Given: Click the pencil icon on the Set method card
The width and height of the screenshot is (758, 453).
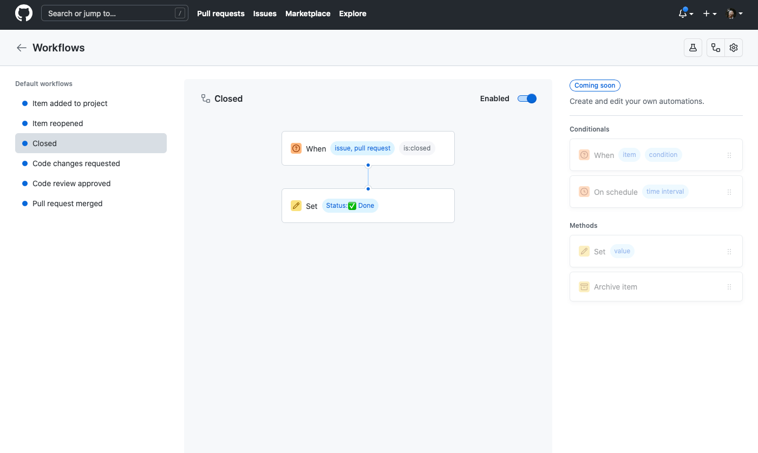Looking at the screenshot, I should tap(584, 251).
